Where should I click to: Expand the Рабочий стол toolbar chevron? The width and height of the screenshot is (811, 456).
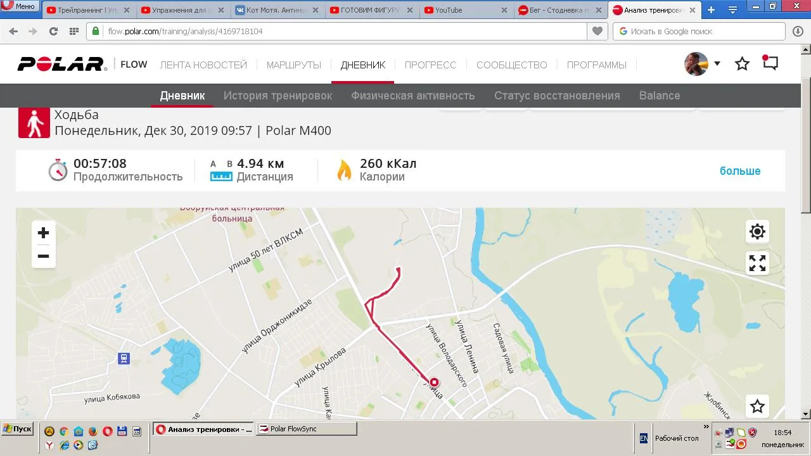pos(706,427)
